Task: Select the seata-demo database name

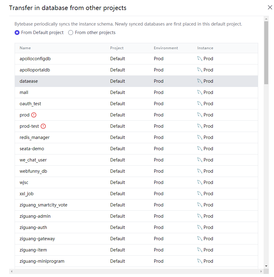Action: click(x=32, y=149)
